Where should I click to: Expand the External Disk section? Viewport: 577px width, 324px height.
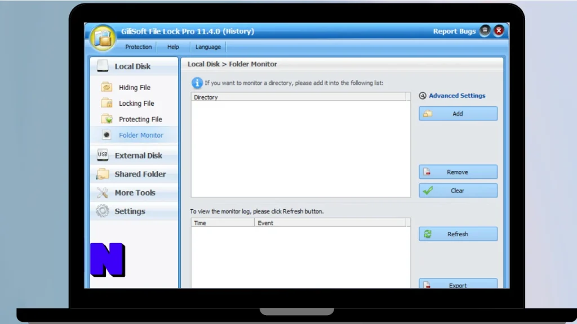[134, 155]
